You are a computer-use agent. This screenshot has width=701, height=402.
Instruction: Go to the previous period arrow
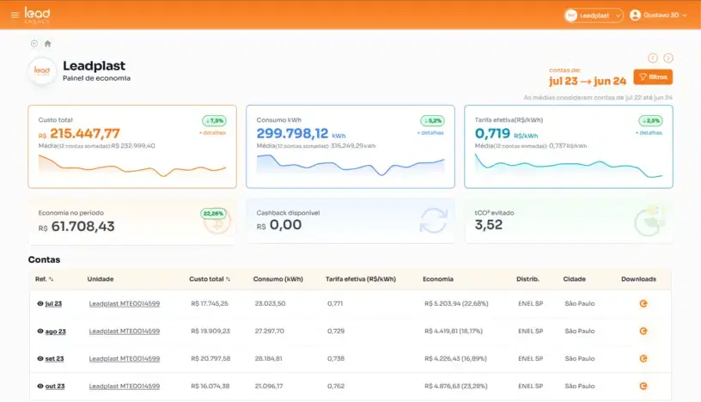[x=653, y=58]
